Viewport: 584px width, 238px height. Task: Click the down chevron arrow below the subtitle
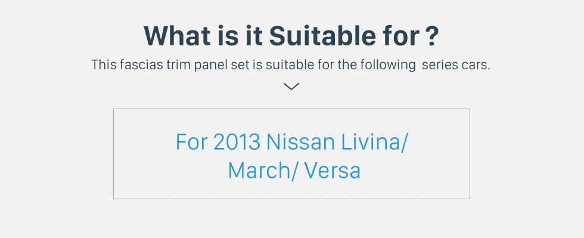[291, 86]
